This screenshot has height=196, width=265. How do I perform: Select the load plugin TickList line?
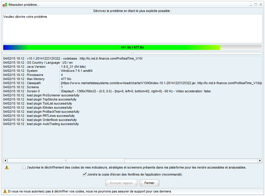click(x=38, y=104)
